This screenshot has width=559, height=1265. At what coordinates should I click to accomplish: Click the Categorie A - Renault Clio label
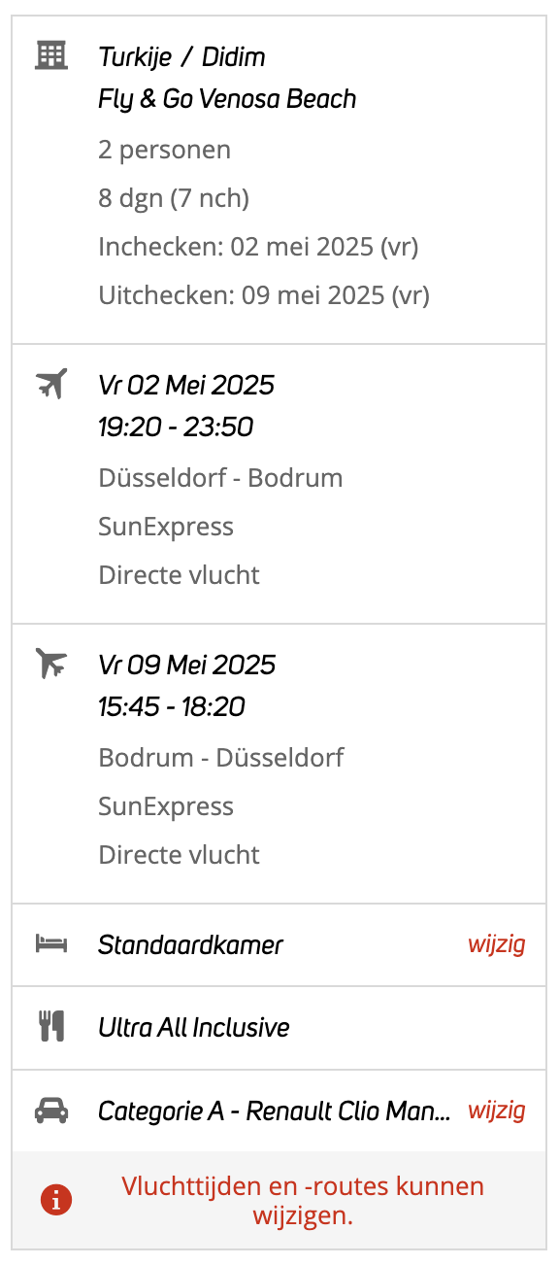point(275,1111)
